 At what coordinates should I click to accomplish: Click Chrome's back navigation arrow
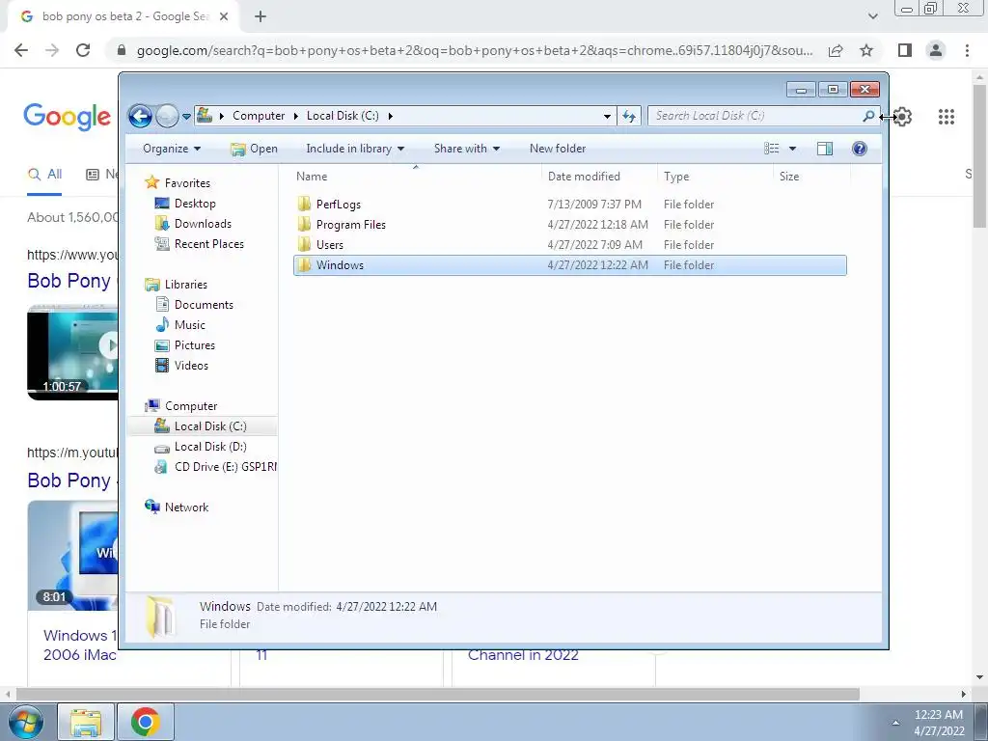tap(21, 50)
